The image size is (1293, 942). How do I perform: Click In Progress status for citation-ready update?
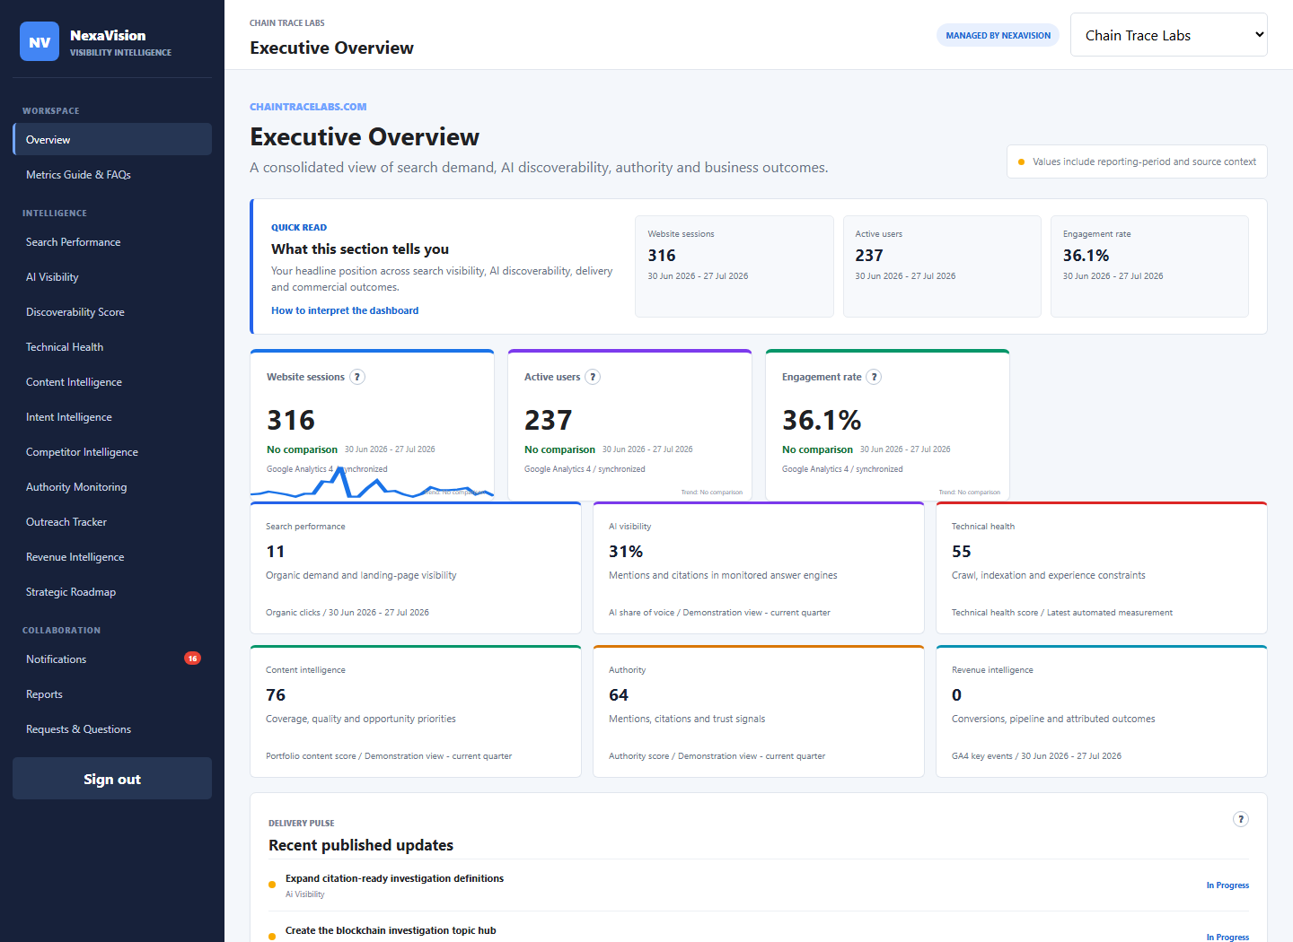point(1227,885)
